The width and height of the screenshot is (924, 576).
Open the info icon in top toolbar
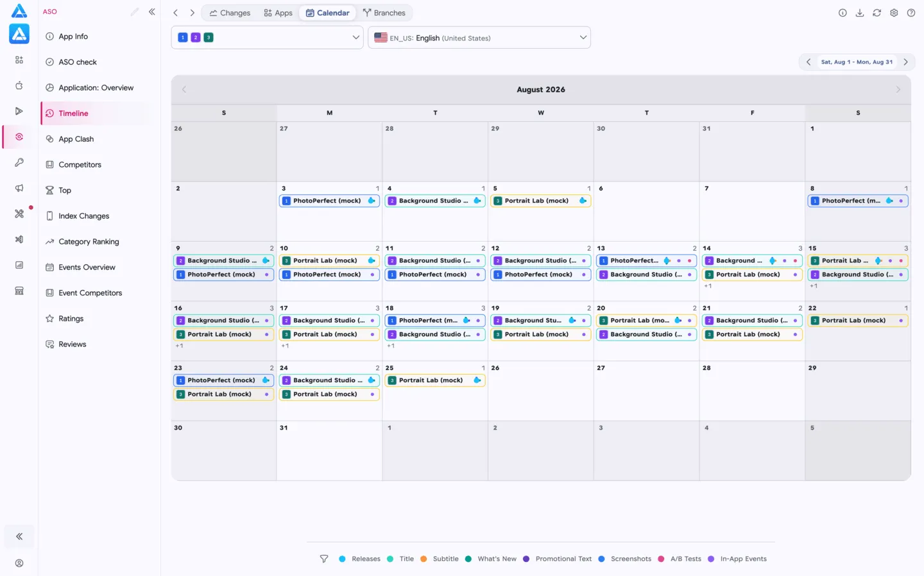point(843,13)
